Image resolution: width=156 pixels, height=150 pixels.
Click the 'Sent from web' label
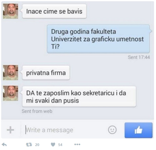pos(37,111)
